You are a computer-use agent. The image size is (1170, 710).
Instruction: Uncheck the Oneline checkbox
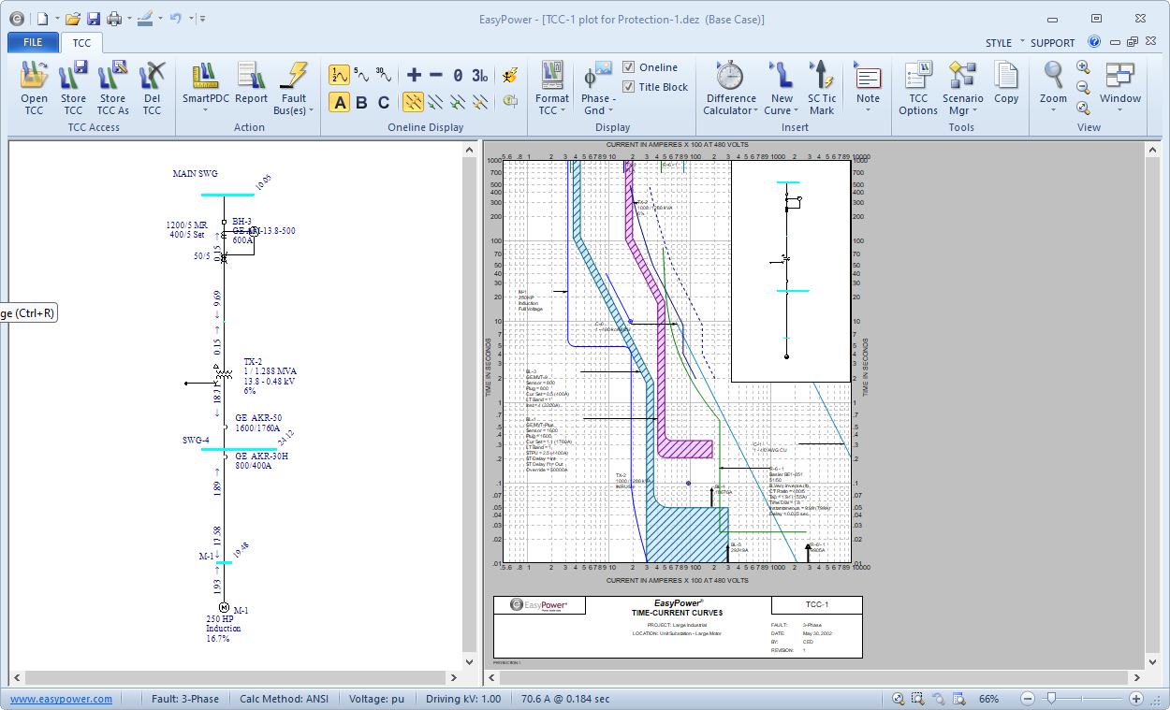(629, 67)
